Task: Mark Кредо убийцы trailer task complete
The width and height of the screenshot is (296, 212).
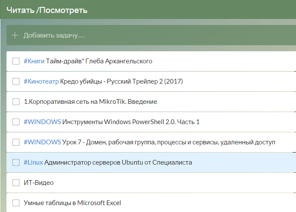Action: (16, 81)
